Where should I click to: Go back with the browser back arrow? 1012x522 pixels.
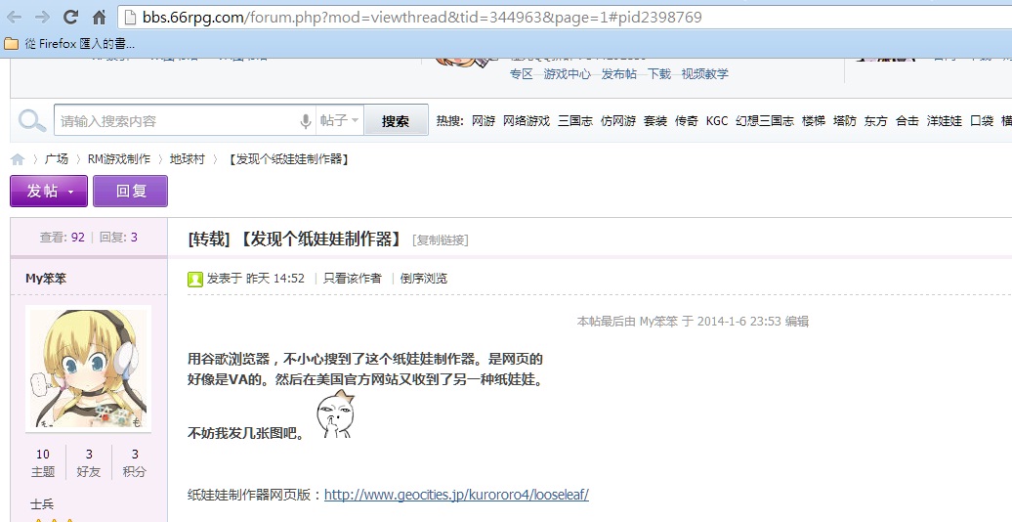pyautogui.click(x=15, y=18)
